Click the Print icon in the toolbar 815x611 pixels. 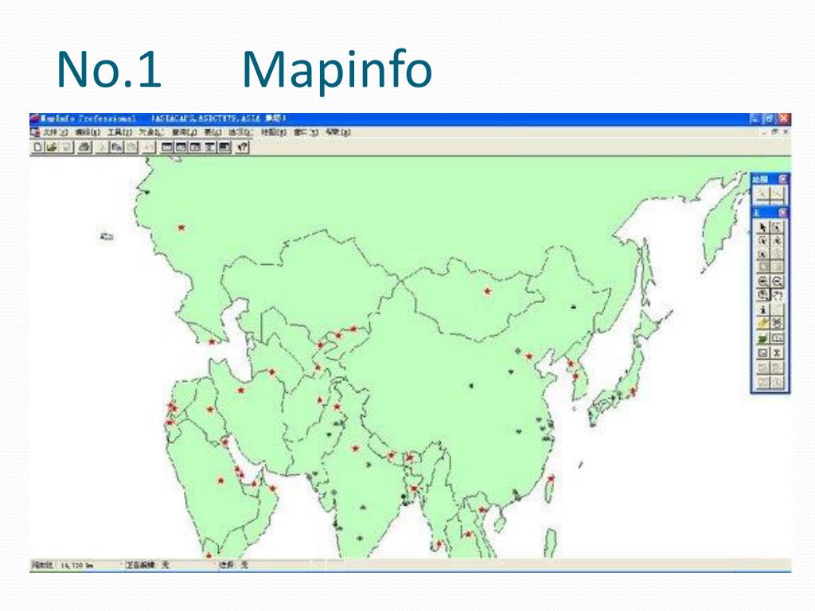(84, 147)
